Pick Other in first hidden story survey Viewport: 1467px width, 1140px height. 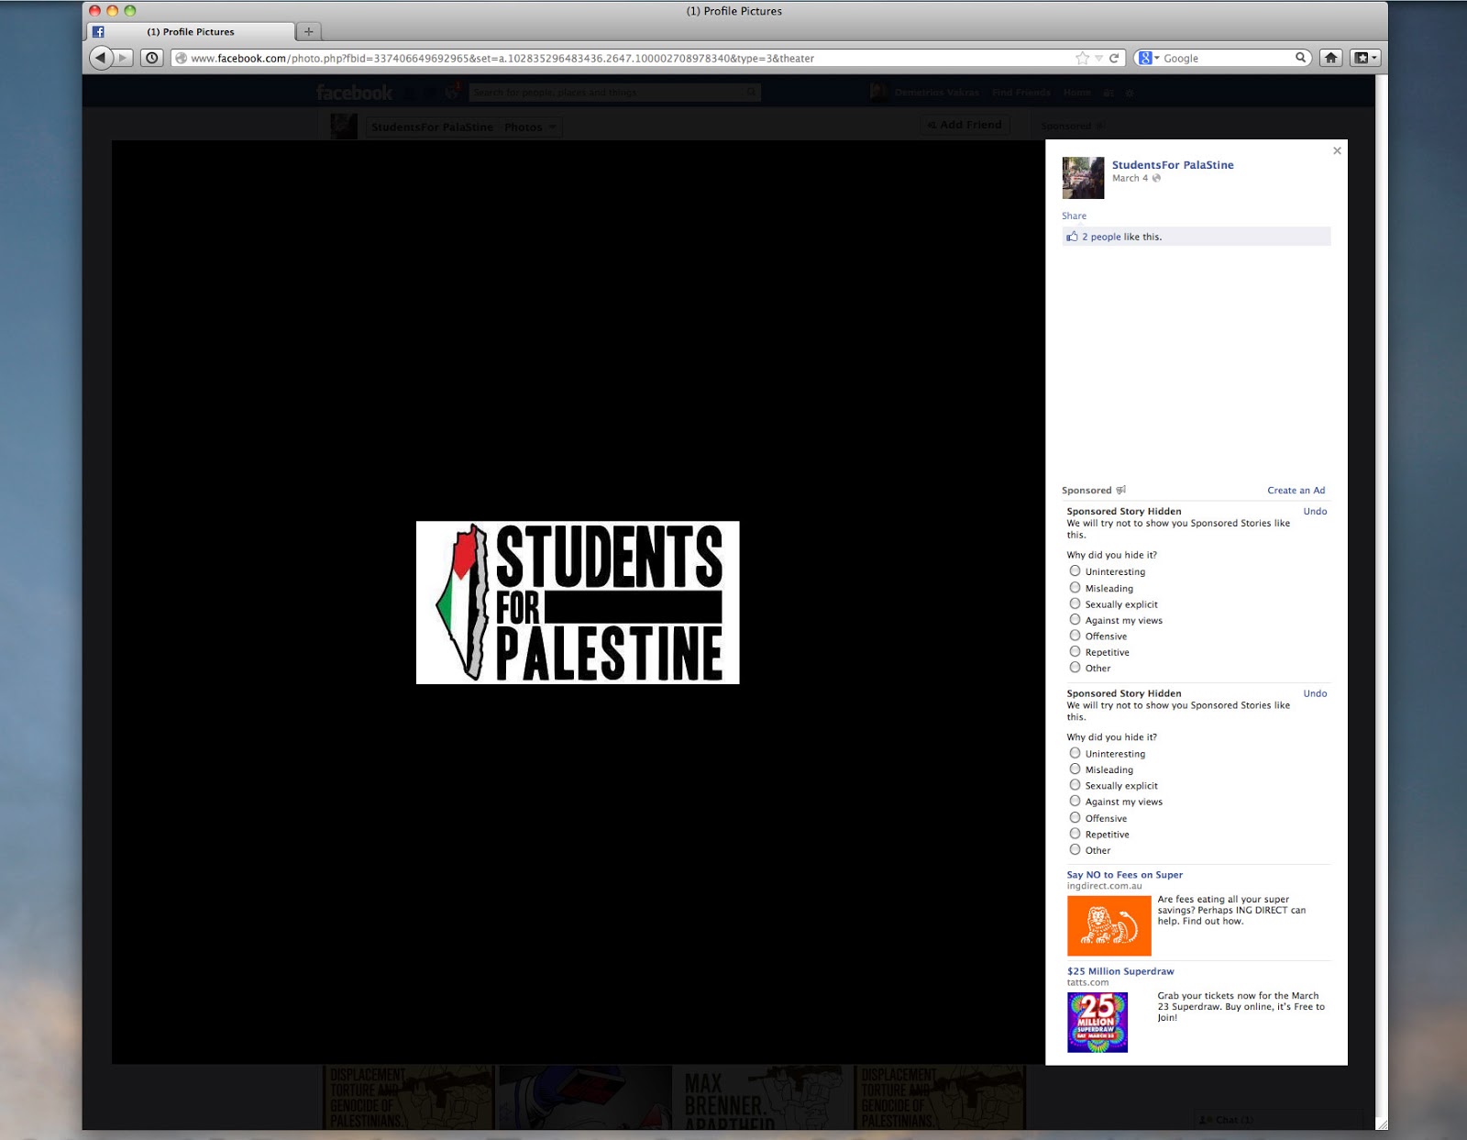(1075, 667)
